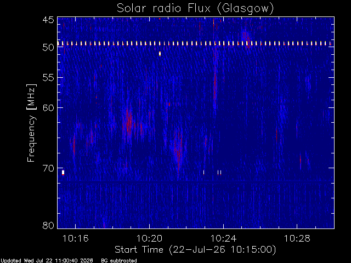This screenshot has width=351, height=263.
Task: Click the "BG subtracted" footer text
Action: point(119,261)
